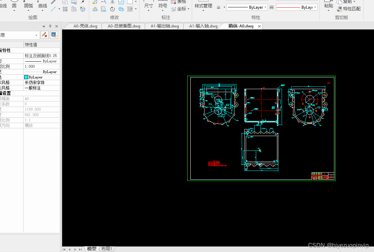Image resolution: width=374 pixels, height=252 pixels.
Task: Select the rotate tool in 修改 group
Action: [112, 9]
